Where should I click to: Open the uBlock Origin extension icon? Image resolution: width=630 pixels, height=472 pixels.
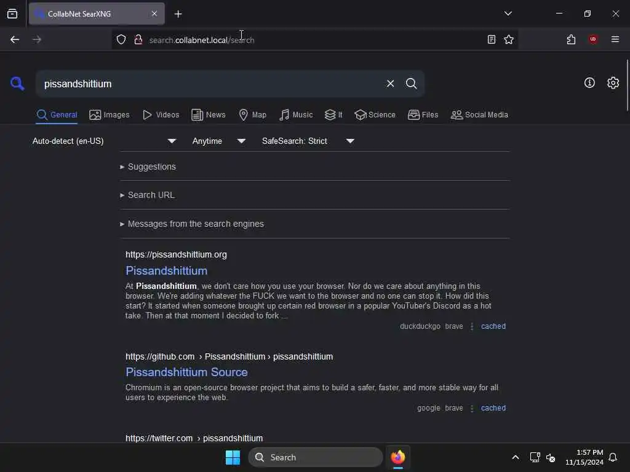pyautogui.click(x=593, y=39)
